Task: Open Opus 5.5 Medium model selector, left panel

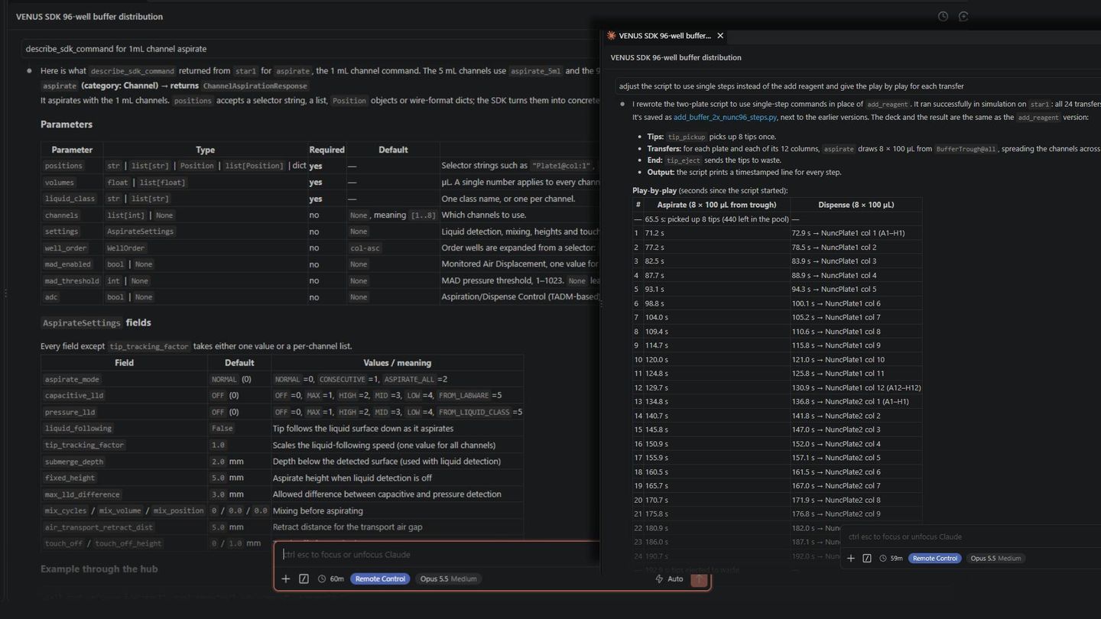Action: click(x=448, y=578)
